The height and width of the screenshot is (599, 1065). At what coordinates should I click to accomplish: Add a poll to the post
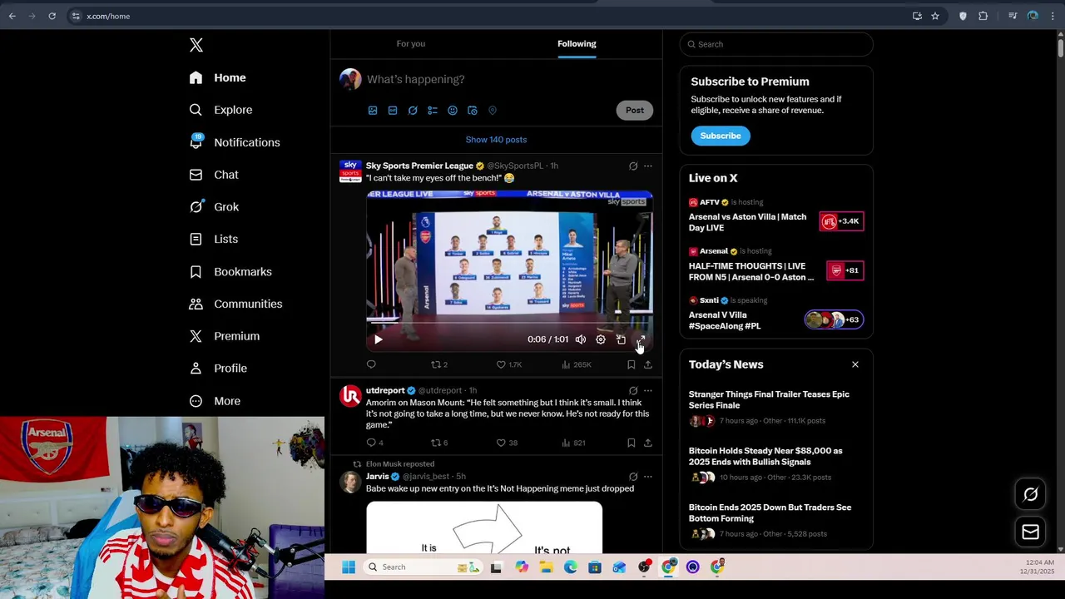tap(433, 110)
